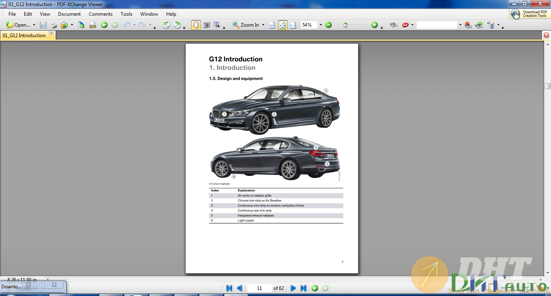Open toolbar options arrow after rotate icons
This screenshot has height=296, width=551.
(x=184, y=27)
